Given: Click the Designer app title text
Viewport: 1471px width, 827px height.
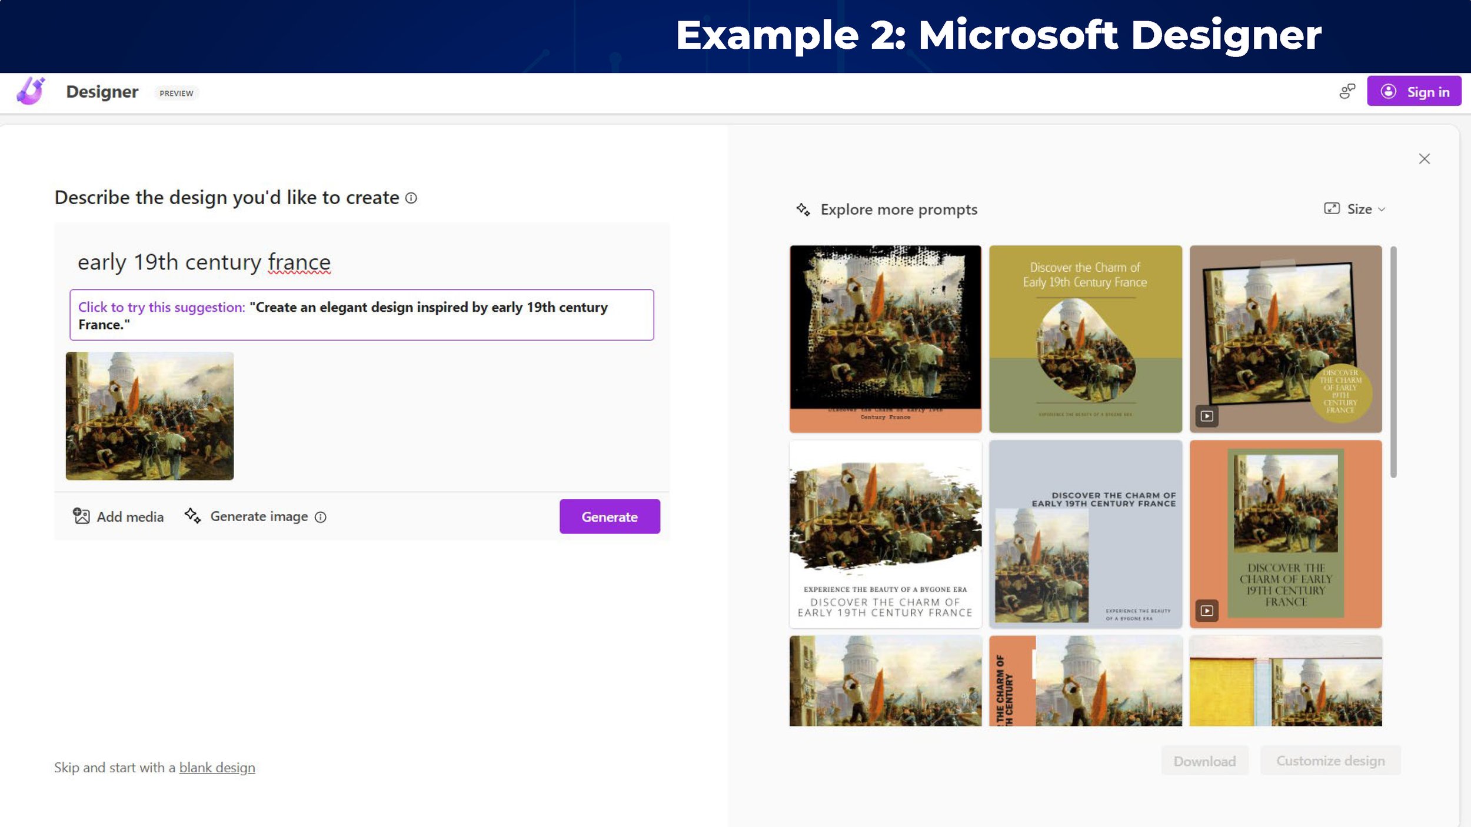Looking at the screenshot, I should coord(102,92).
